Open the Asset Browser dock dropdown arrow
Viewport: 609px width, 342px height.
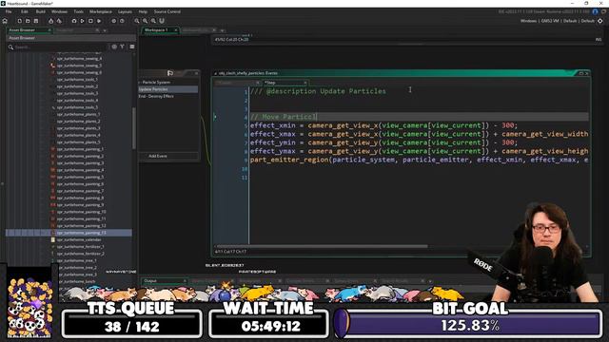(105, 30)
